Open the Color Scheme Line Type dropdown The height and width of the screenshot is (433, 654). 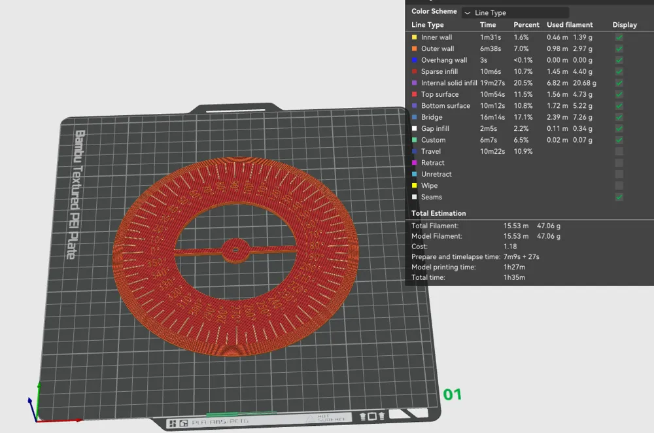click(515, 12)
